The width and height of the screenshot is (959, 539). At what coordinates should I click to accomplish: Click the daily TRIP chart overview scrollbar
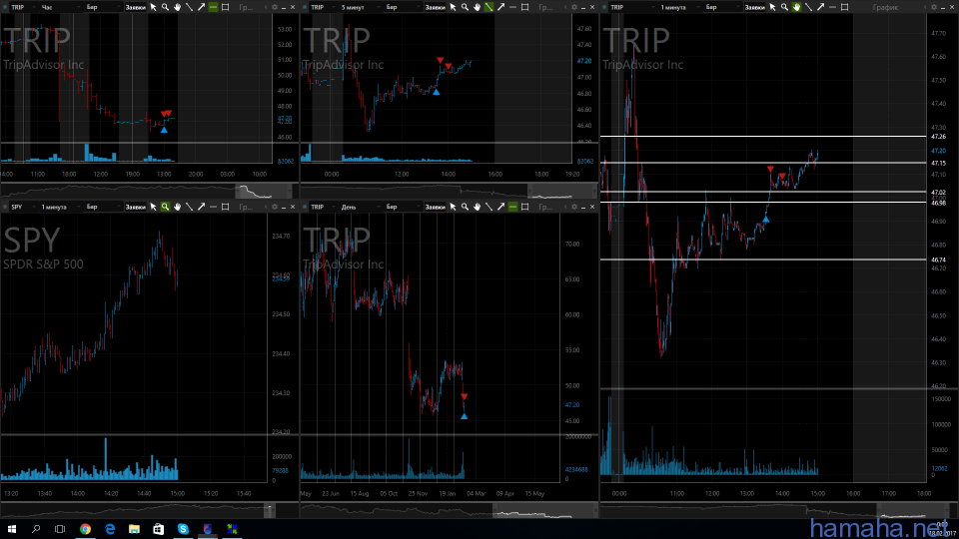pos(449,510)
